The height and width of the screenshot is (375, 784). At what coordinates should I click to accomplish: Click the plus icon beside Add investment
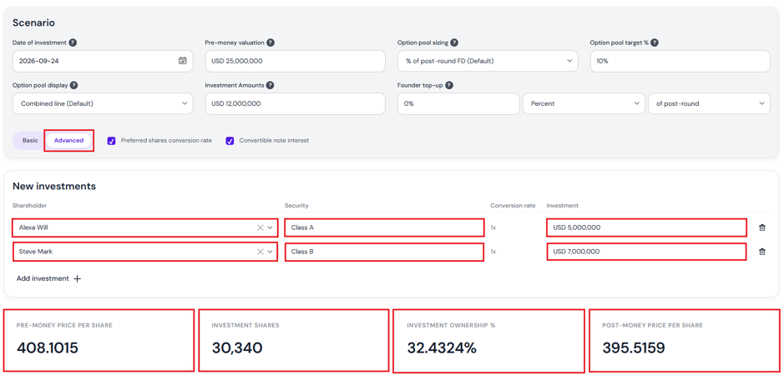point(77,278)
